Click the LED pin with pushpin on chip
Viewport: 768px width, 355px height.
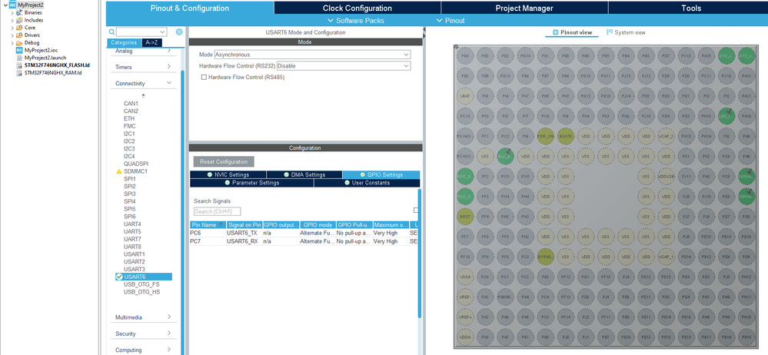[x=726, y=116]
